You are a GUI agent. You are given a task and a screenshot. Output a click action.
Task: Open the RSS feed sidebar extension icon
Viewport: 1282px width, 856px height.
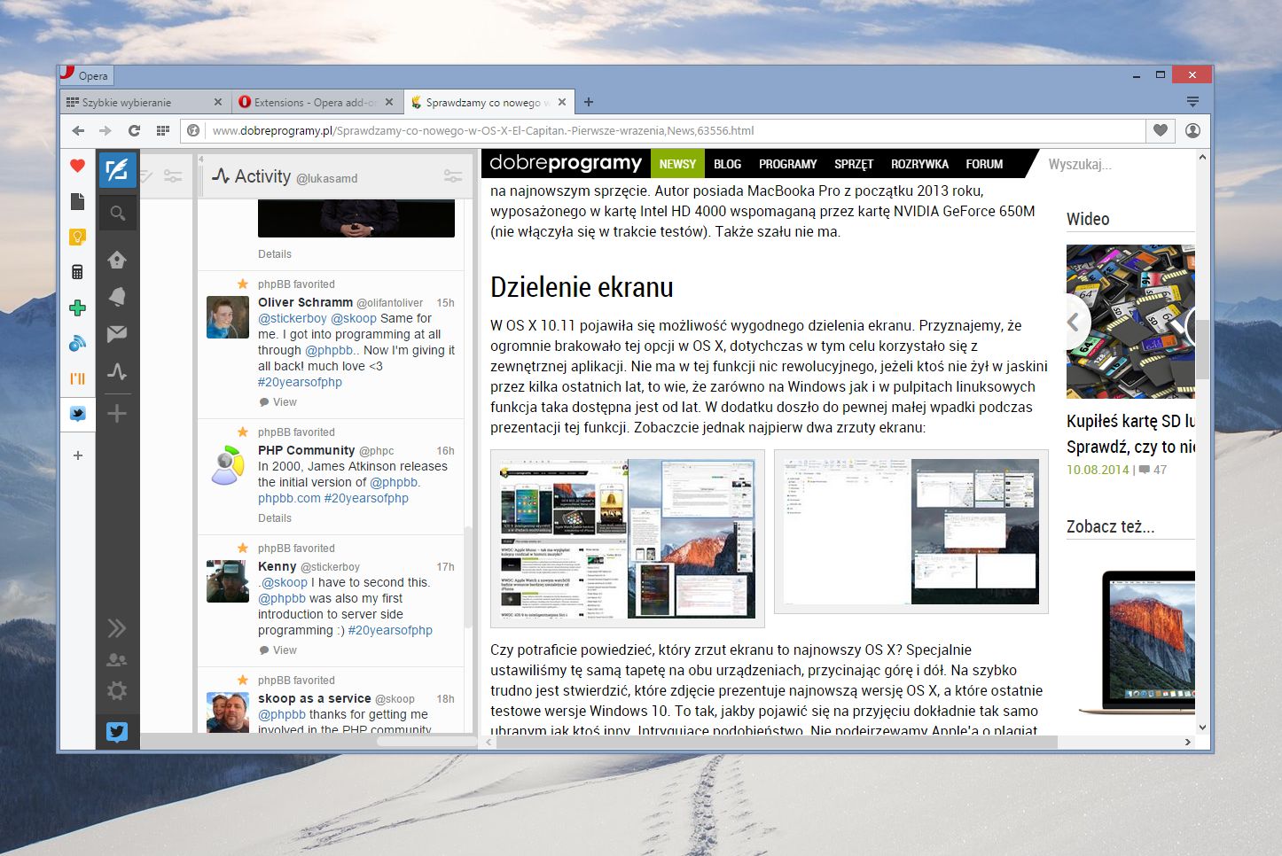[x=77, y=343]
